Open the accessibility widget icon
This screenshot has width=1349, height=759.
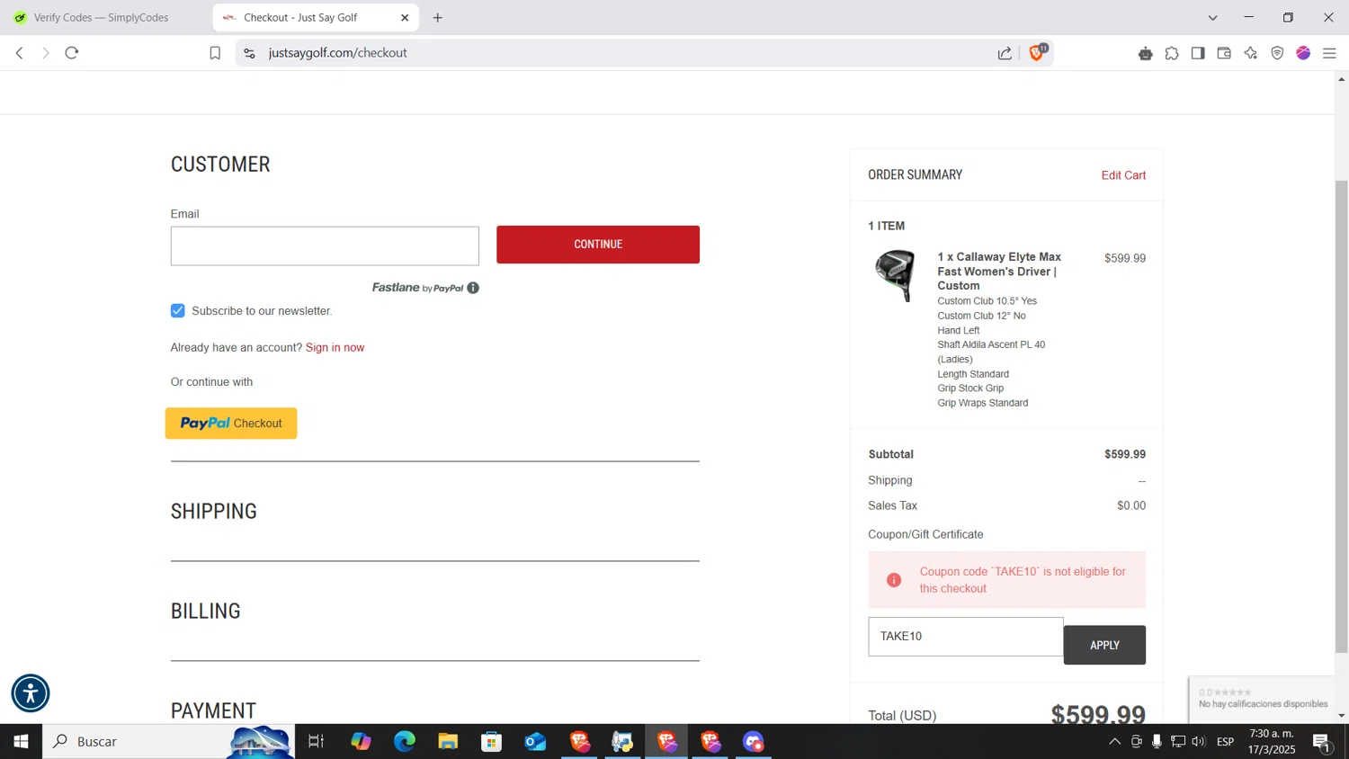[31, 693]
